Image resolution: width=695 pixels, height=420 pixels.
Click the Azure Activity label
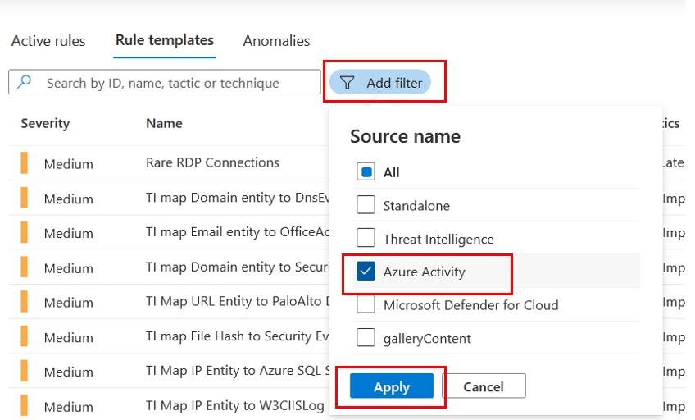tap(425, 272)
